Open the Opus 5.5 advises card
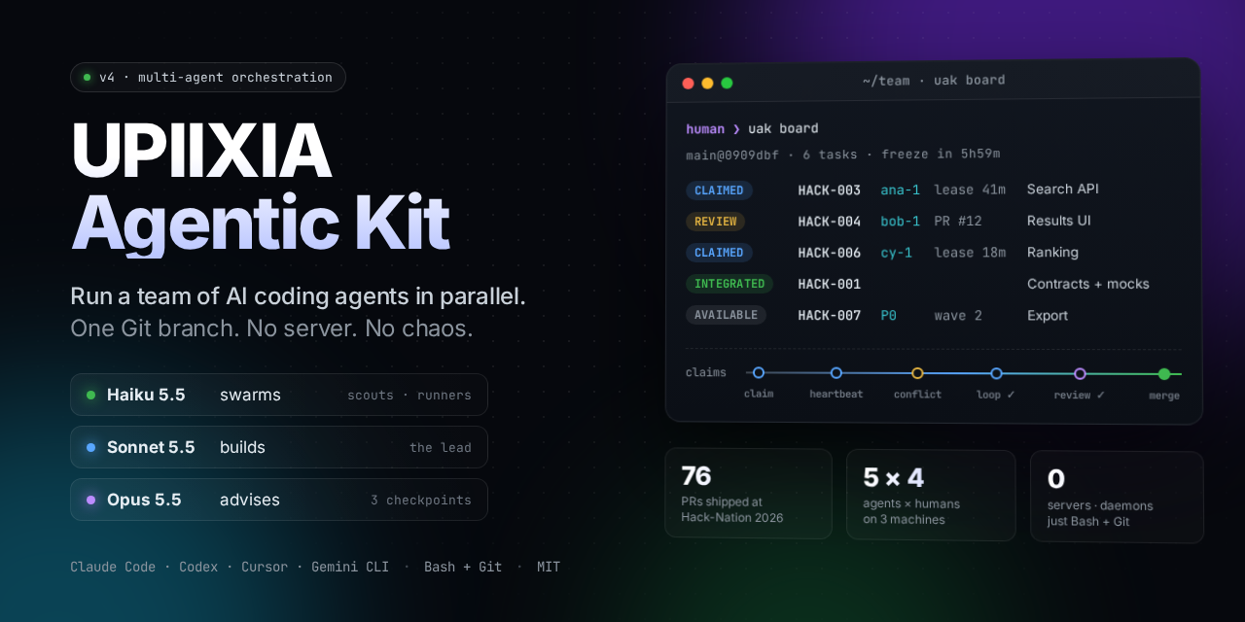1245x622 pixels. pos(279,501)
